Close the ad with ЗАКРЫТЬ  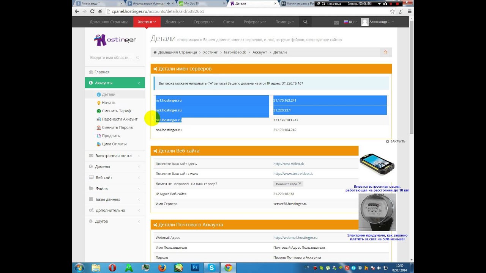(x=396, y=141)
